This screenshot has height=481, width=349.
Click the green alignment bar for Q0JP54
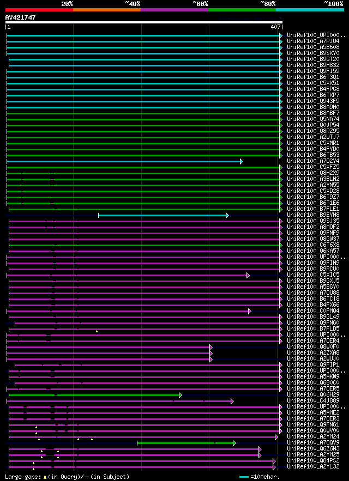click(x=143, y=125)
